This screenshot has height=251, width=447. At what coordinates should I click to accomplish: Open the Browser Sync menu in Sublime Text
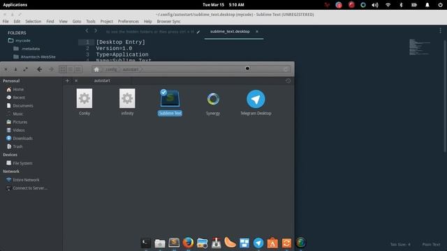coord(168,22)
